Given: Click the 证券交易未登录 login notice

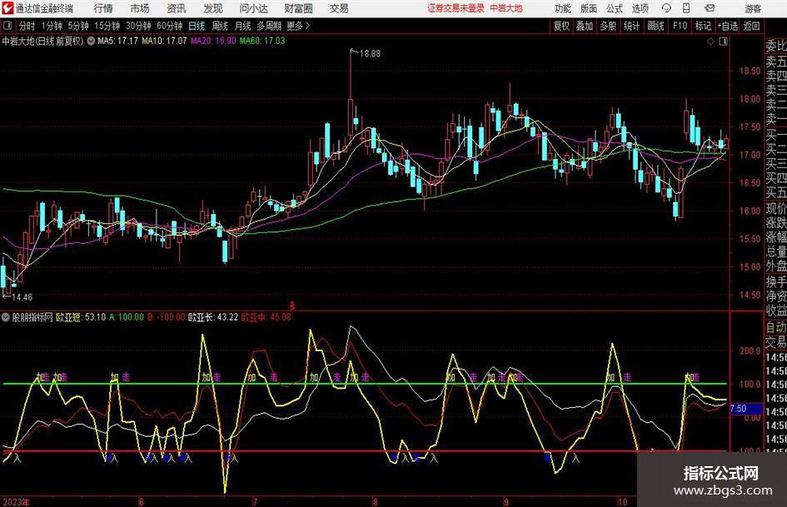Looking at the screenshot, I should 456,8.
